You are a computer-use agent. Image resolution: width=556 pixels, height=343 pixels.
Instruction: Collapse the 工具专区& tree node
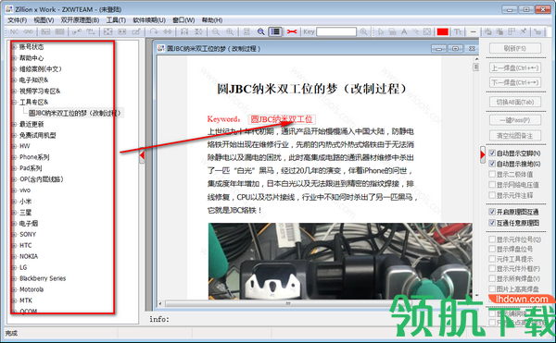click(x=14, y=103)
